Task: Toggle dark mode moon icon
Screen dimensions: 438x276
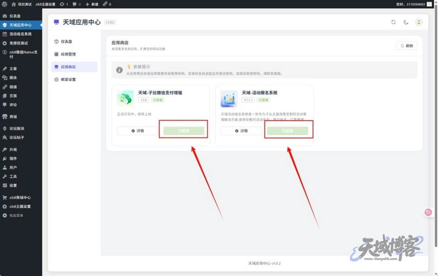Action: tap(406, 22)
